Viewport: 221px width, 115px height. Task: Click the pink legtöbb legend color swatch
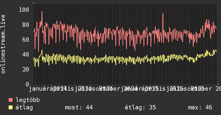[x=10, y=100]
